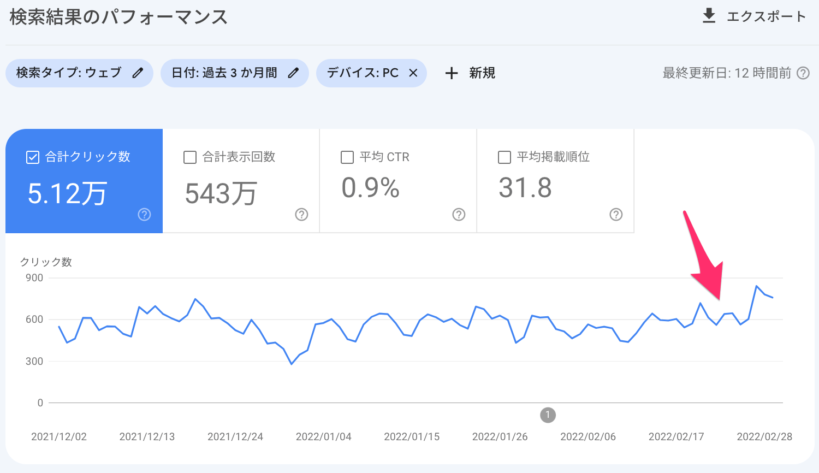Click the 2021/12/02 date label

59,437
